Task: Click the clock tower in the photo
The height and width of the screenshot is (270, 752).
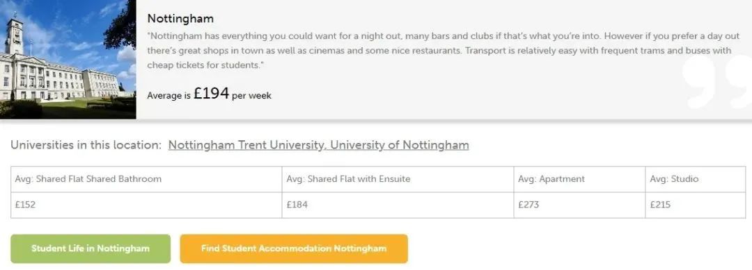Action: (15, 36)
